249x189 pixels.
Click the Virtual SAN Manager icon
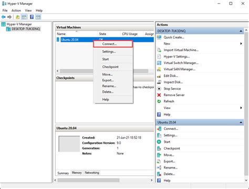pos(159,69)
